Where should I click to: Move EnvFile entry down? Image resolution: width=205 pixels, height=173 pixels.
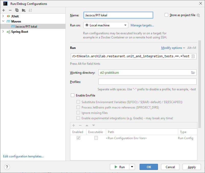click(94, 125)
